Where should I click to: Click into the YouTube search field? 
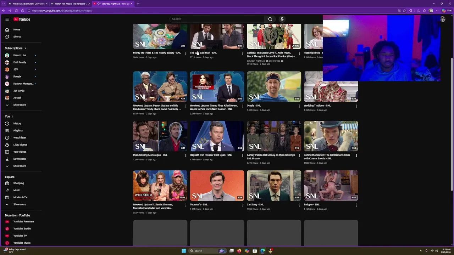coord(217,19)
